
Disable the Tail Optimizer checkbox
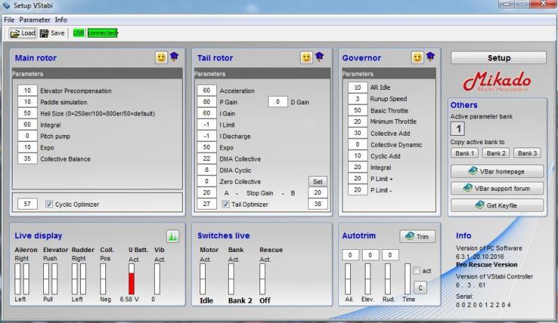pyautogui.click(x=226, y=204)
